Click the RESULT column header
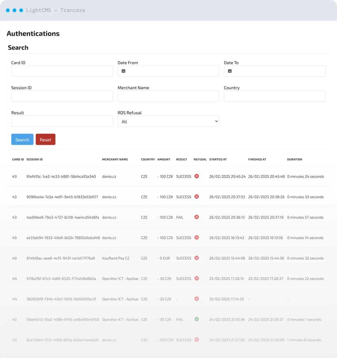 click(x=182, y=159)
